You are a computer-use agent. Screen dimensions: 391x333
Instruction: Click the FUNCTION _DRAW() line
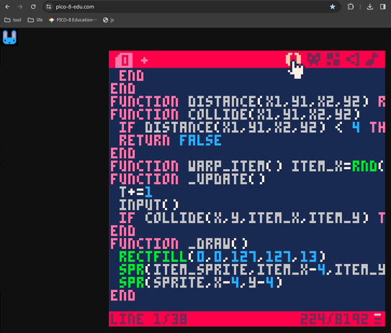(x=179, y=244)
